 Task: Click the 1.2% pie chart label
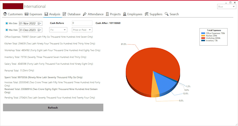coord(188,86)
